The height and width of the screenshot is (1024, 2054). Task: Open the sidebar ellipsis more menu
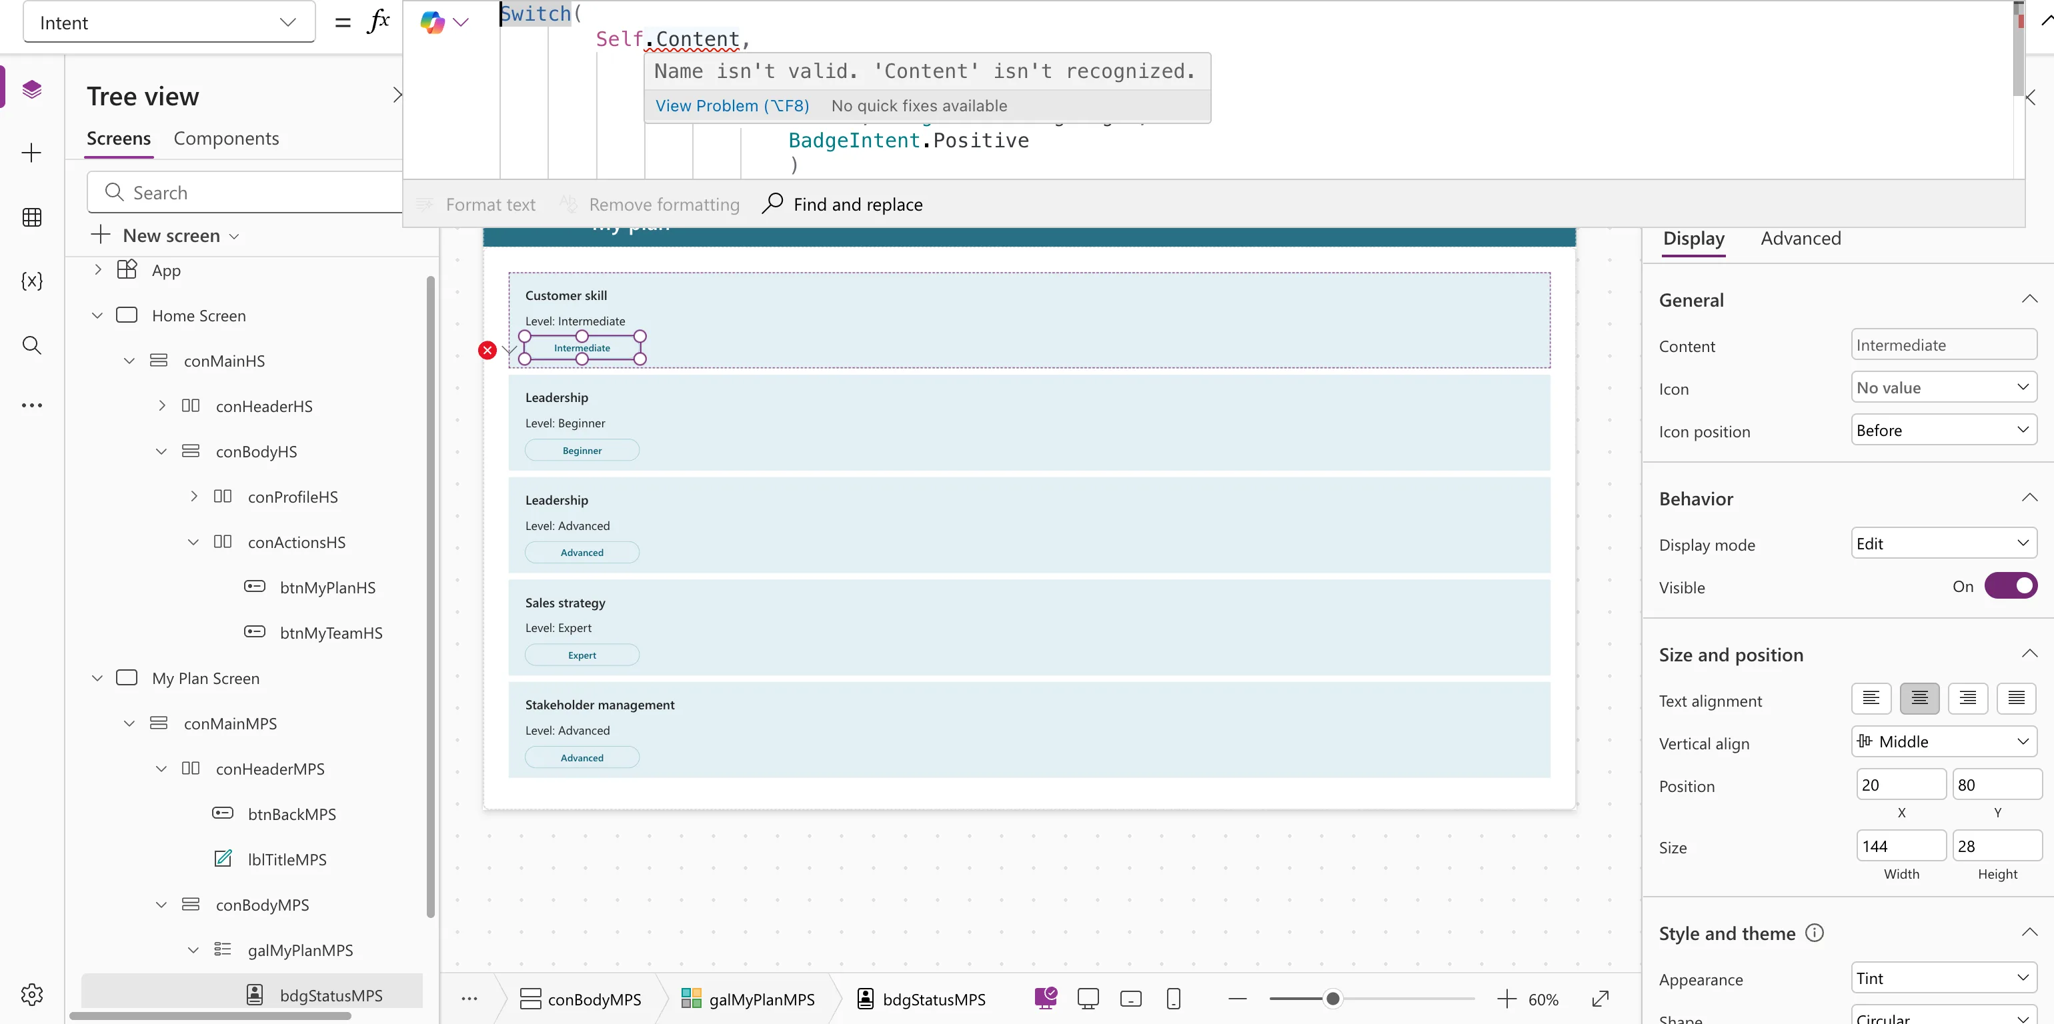pos(32,405)
